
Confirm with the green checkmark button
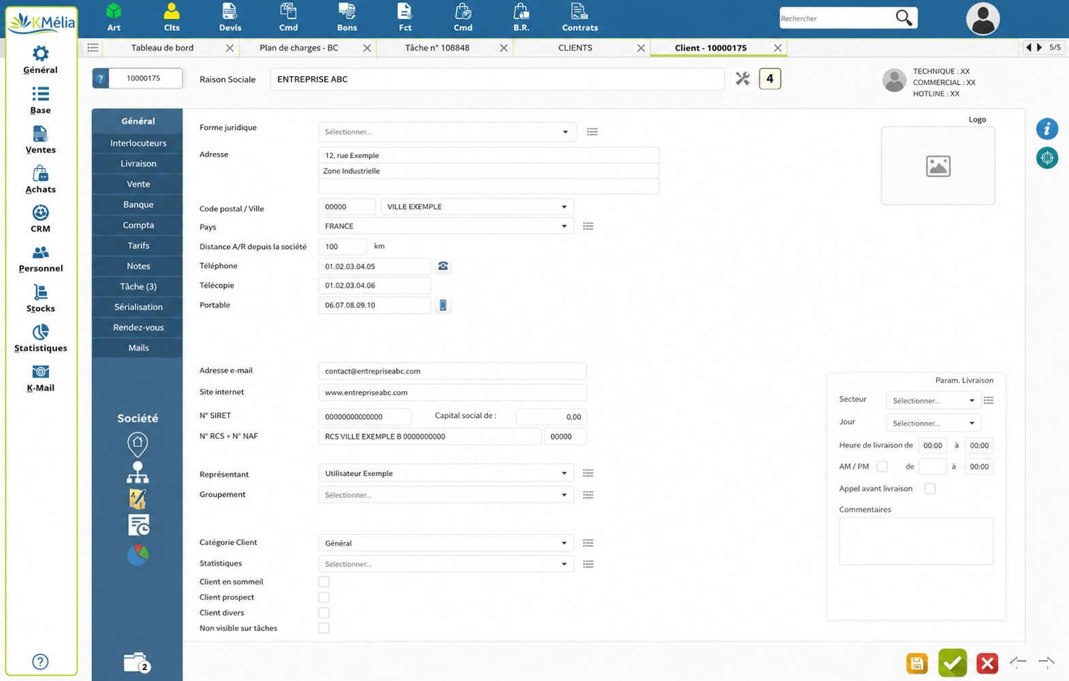[952, 663]
